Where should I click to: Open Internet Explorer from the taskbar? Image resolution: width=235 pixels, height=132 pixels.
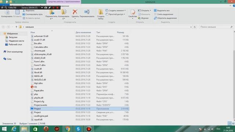click(14, 129)
